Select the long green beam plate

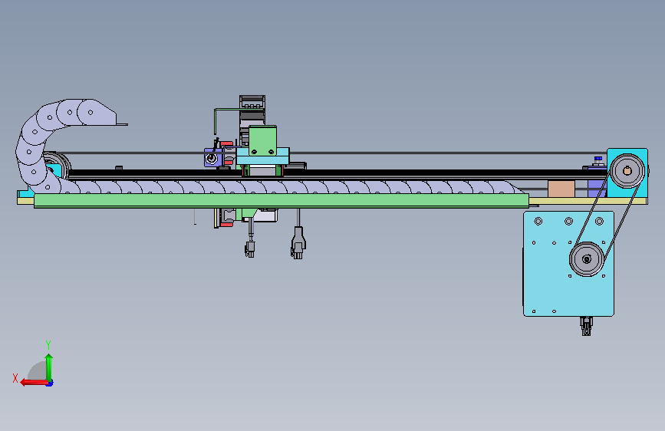click(281, 200)
